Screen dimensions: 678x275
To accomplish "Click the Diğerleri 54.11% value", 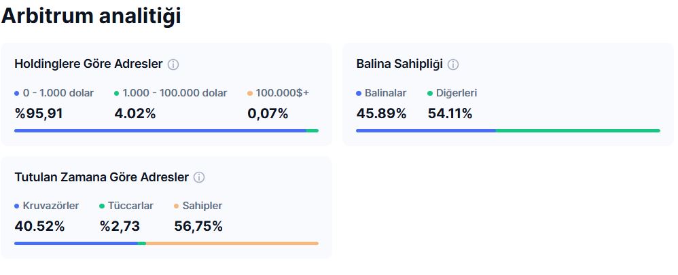I will [x=450, y=113].
